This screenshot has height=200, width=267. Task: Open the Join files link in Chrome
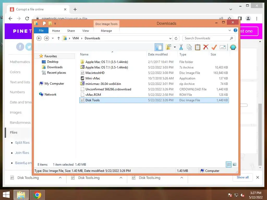coord(22,153)
